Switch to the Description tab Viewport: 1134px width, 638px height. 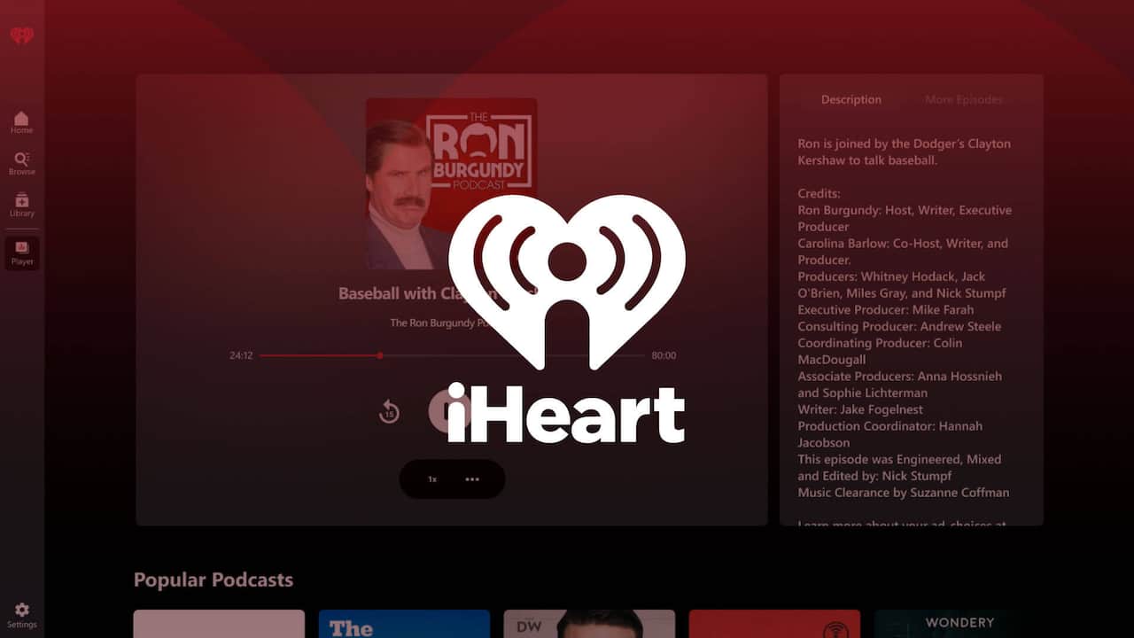tap(851, 99)
